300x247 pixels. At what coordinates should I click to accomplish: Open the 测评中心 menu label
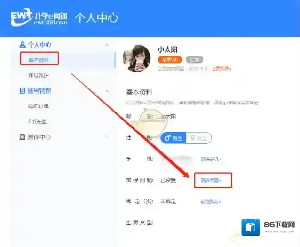click(x=39, y=137)
